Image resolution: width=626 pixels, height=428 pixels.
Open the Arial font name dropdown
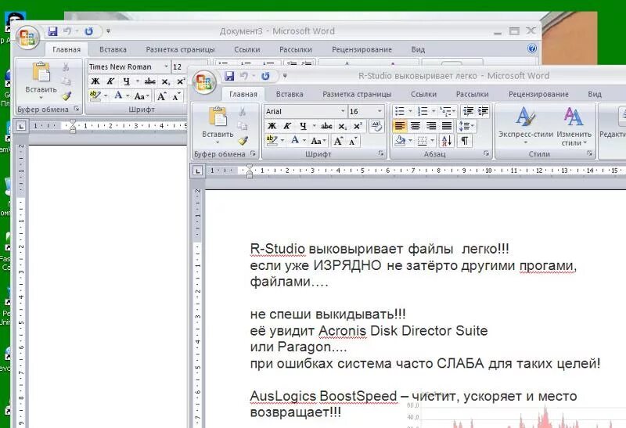(x=343, y=111)
